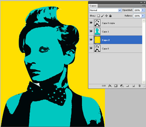This screenshot has width=146, height=127.
Task: Click the lock transparent pixels icon
Action: click(x=98, y=16)
